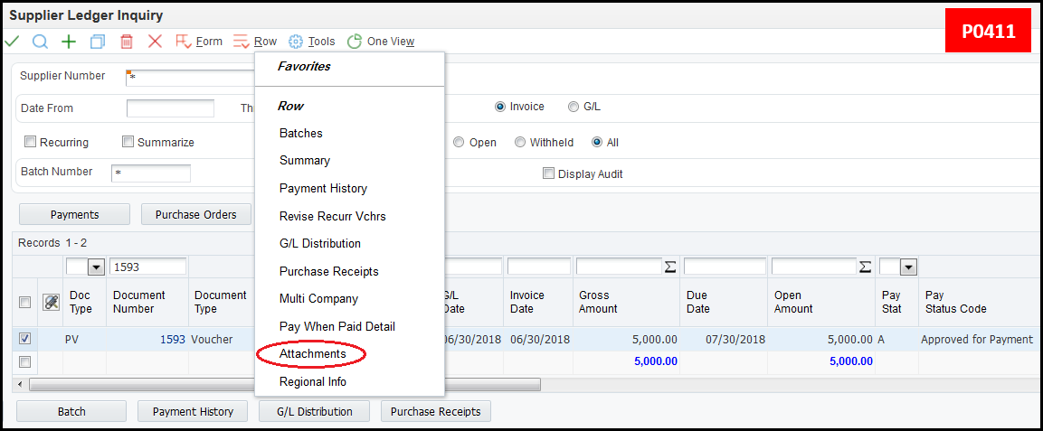The height and width of the screenshot is (431, 1043).
Task: Open the Pay Stat filter dropdown
Action: tap(908, 267)
